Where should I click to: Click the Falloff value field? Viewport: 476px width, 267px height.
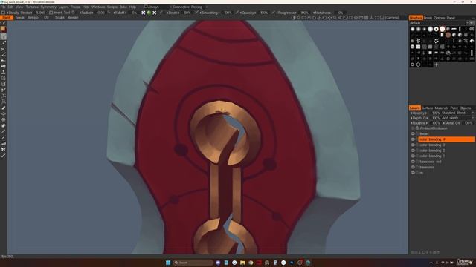coord(134,13)
